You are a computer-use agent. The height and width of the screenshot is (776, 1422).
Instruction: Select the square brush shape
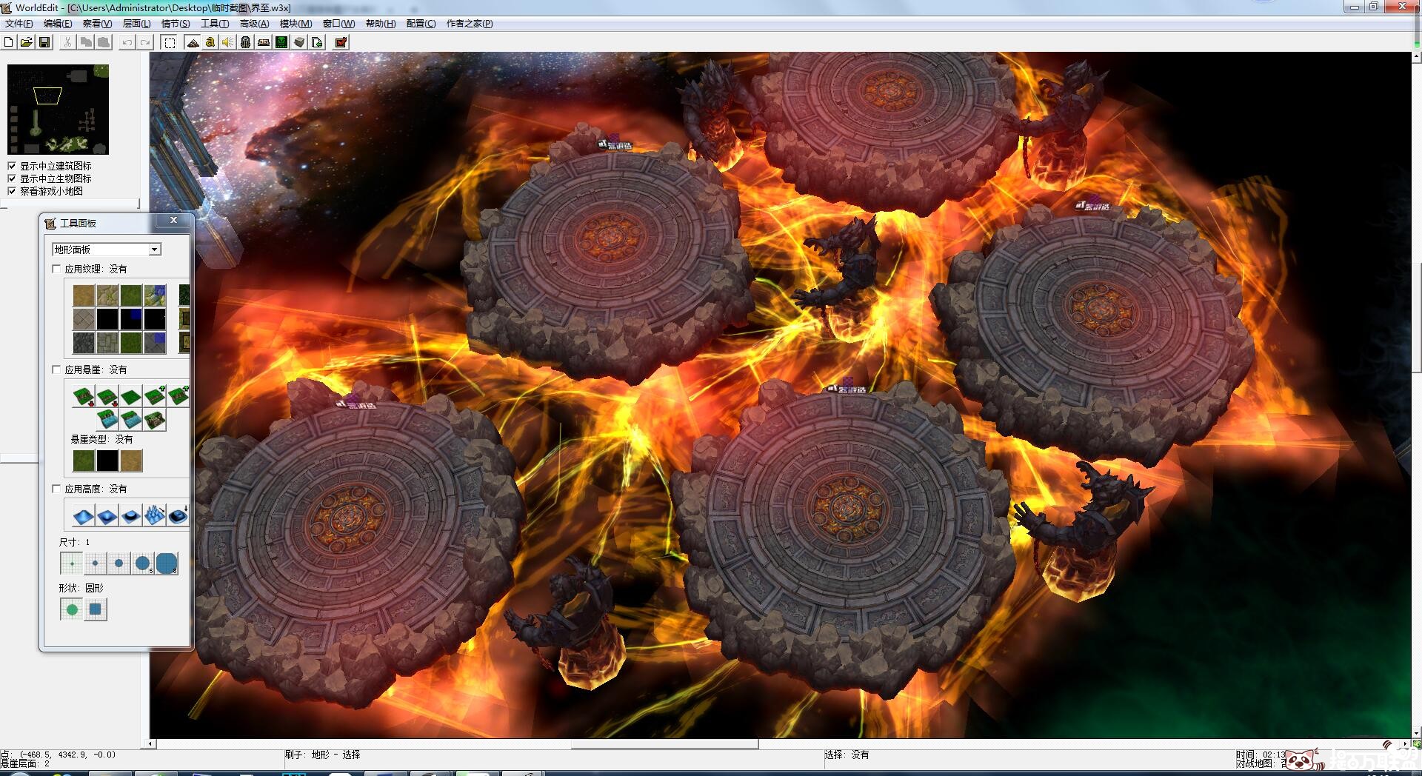96,609
